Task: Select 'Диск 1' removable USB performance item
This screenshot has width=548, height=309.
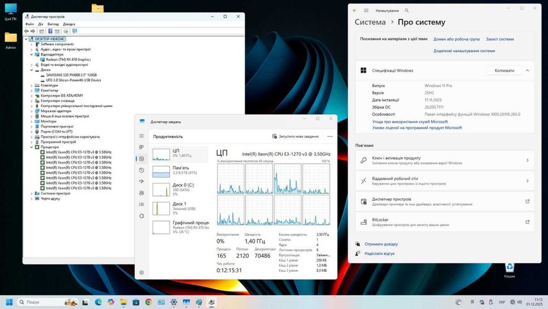Action: click(180, 208)
